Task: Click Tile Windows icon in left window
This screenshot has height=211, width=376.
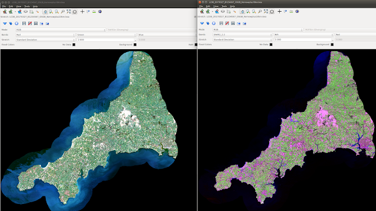Action: tap(31, 12)
